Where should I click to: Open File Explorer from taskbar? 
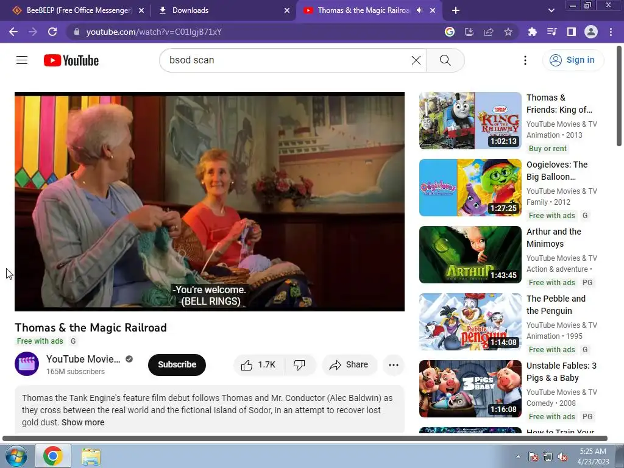pyautogui.click(x=91, y=456)
